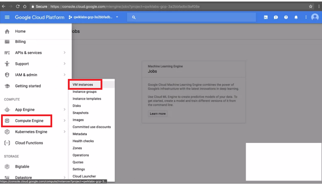Click the Home icon in sidebar

[x=7, y=31]
